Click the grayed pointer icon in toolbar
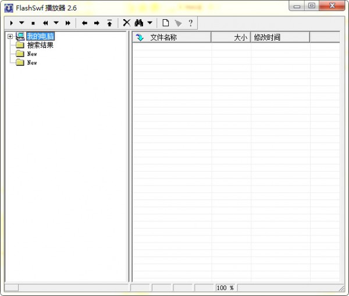349x296 pixels. coord(178,23)
